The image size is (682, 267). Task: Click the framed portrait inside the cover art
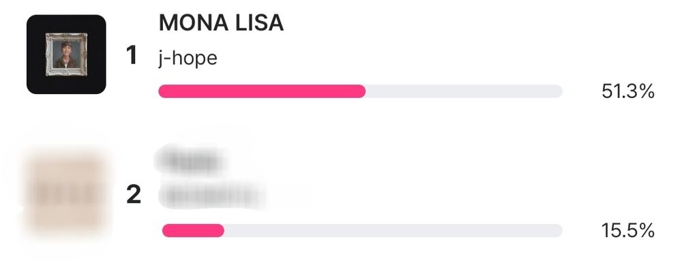pos(66,54)
